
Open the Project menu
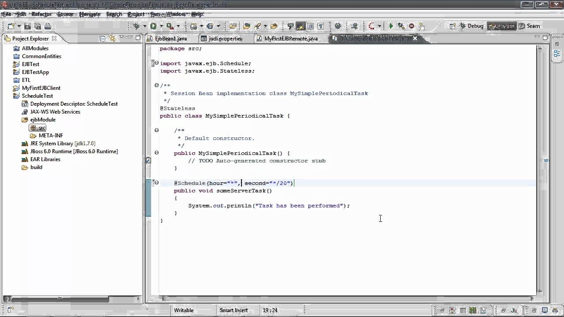tap(136, 14)
